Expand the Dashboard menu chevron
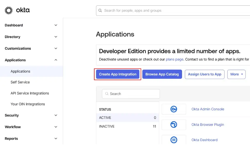The height and width of the screenshot is (147, 250). (56, 25)
